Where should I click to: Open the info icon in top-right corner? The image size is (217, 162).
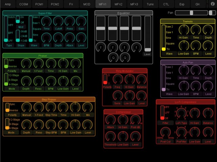[213, 4]
